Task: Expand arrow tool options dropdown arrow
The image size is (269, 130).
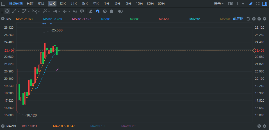Action: pos(69,11)
